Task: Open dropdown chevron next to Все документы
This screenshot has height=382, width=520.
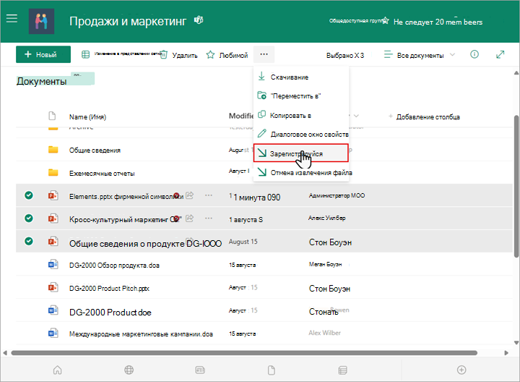Action: [452, 54]
